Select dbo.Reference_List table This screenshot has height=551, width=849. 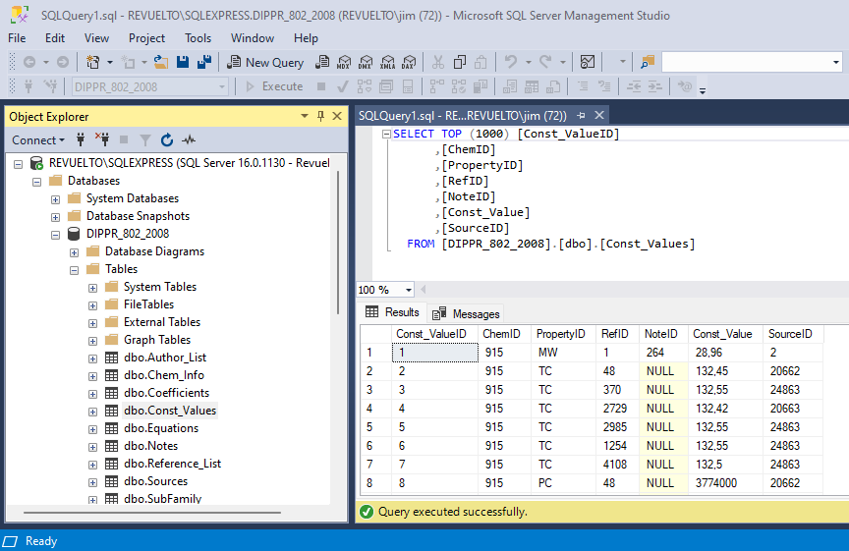pos(172,464)
